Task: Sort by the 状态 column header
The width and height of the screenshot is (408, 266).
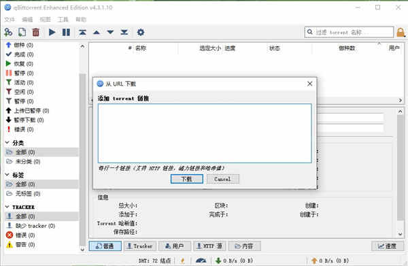Action: tap(275, 48)
